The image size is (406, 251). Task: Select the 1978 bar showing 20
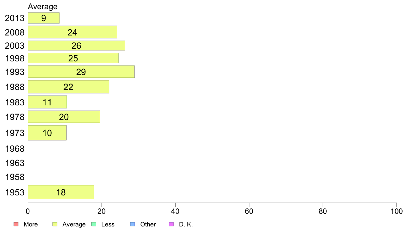click(64, 117)
